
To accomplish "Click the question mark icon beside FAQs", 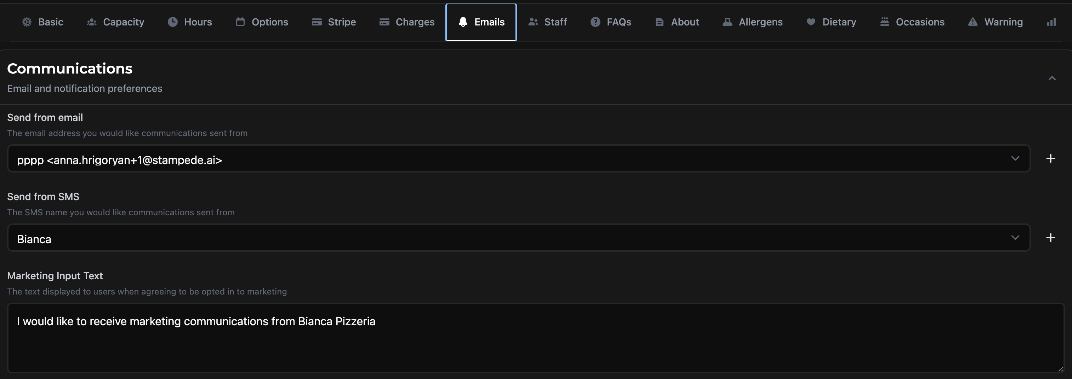I will pos(595,22).
